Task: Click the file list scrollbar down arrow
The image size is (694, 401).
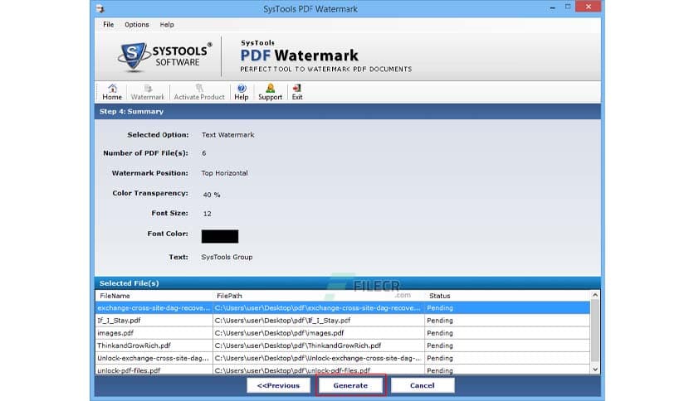Action: click(595, 370)
